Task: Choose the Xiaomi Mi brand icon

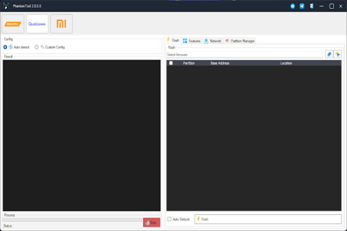Action: coord(61,24)
